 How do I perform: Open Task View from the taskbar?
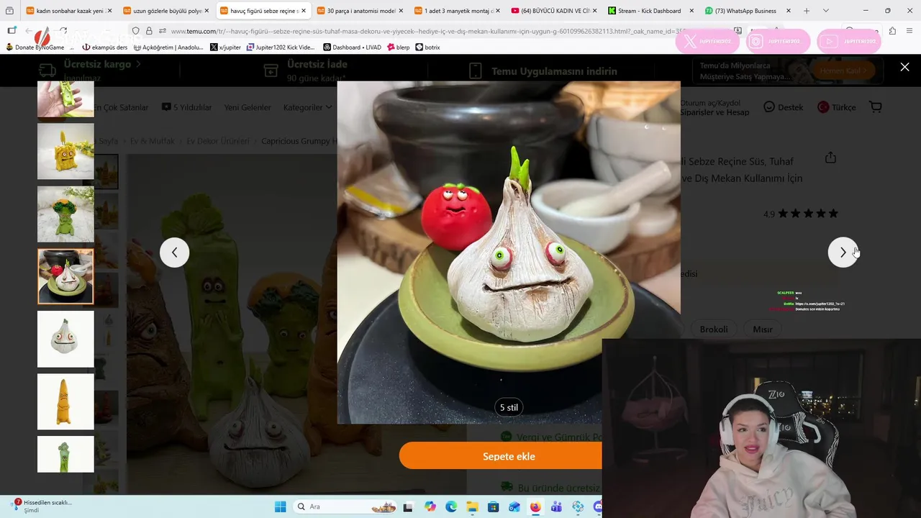(409, 506)
